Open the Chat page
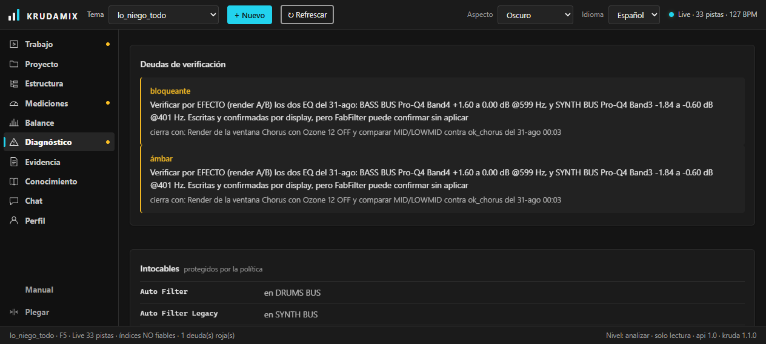Viewport: 766px width, 344px height. coord(59,201)
